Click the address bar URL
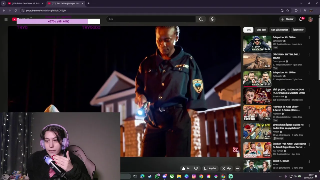 (x=46, y=10)
